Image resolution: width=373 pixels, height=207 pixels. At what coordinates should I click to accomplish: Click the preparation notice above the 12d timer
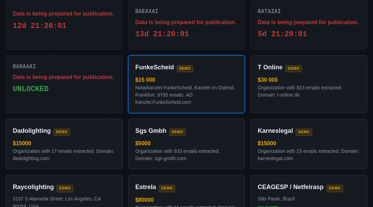pos(63,13)
